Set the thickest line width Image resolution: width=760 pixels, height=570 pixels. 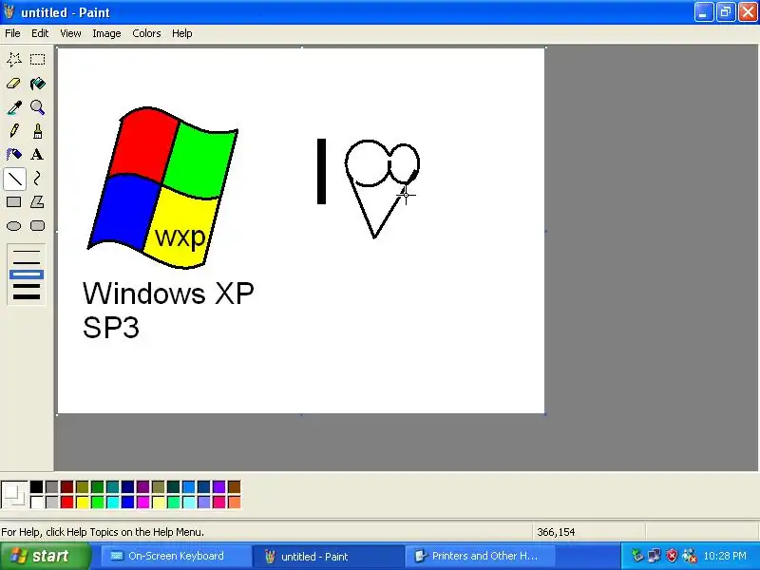pos(27,297)
